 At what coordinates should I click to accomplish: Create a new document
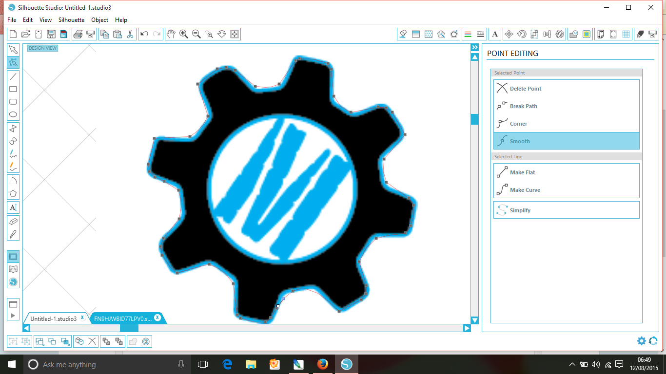[x=13, y=34]
